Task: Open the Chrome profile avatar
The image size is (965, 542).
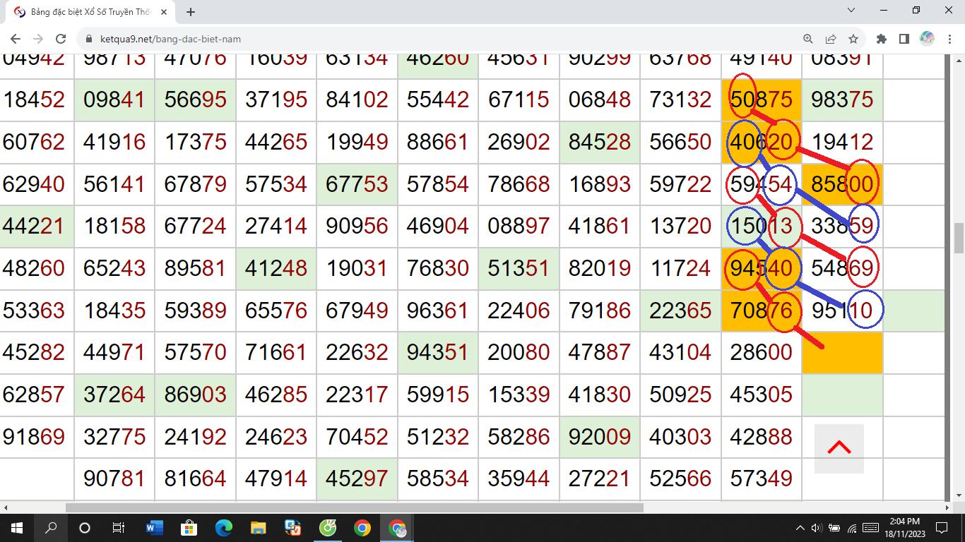Action: click(927, 39)
